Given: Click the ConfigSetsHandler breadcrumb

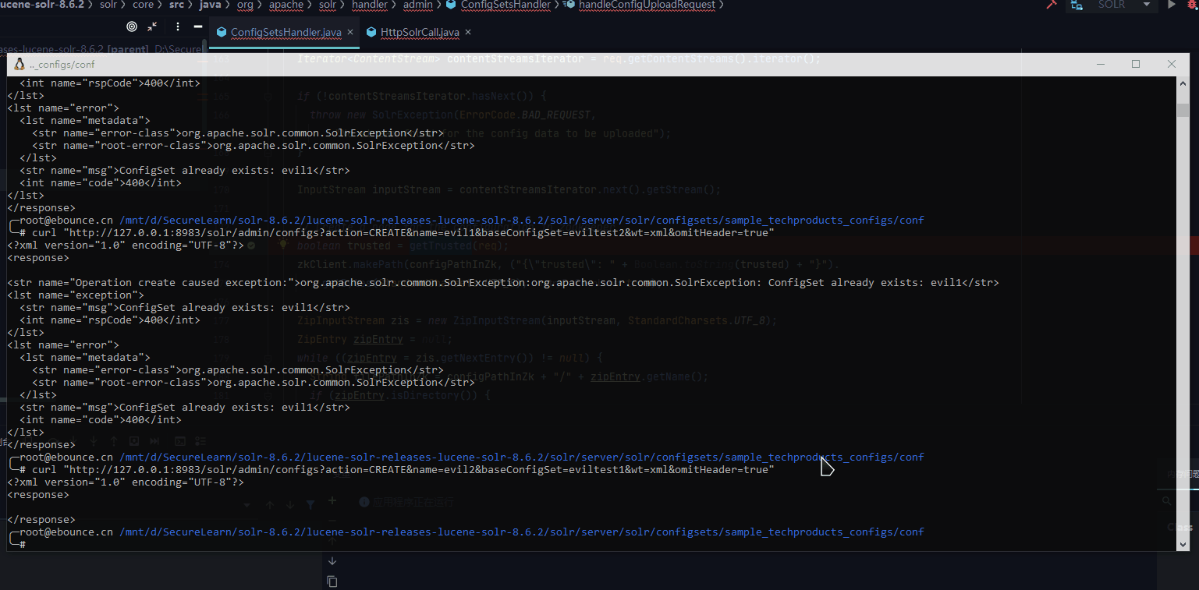Looking at the screenshot, I should [506, 5].
